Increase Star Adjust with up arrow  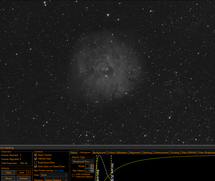pyautogui.click(x=92, y=170)
